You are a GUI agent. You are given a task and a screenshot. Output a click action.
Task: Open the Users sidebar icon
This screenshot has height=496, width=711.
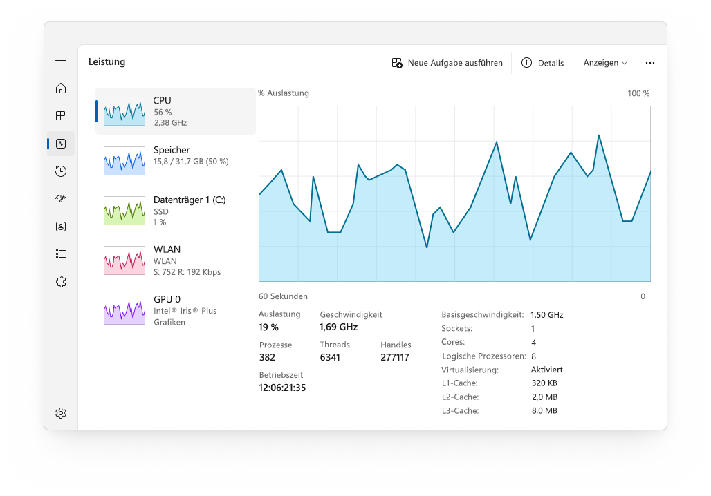(x=61, y=227)
